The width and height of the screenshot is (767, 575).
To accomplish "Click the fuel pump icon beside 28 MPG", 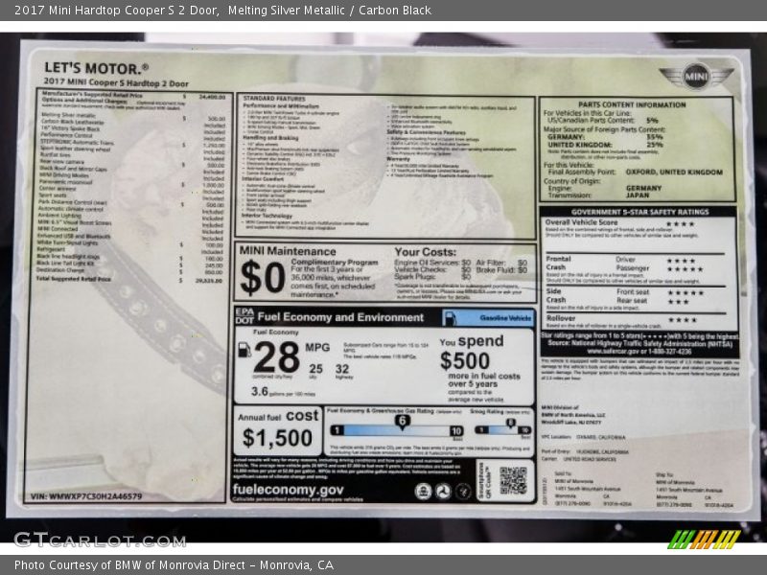I will 244,350.
